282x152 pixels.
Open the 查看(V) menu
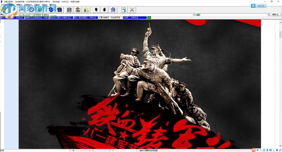click(x=19, y=5)
